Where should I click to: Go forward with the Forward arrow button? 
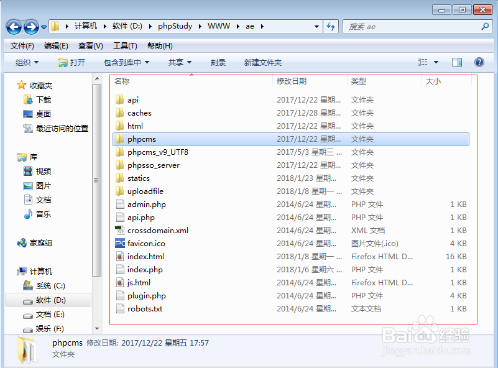31,27
